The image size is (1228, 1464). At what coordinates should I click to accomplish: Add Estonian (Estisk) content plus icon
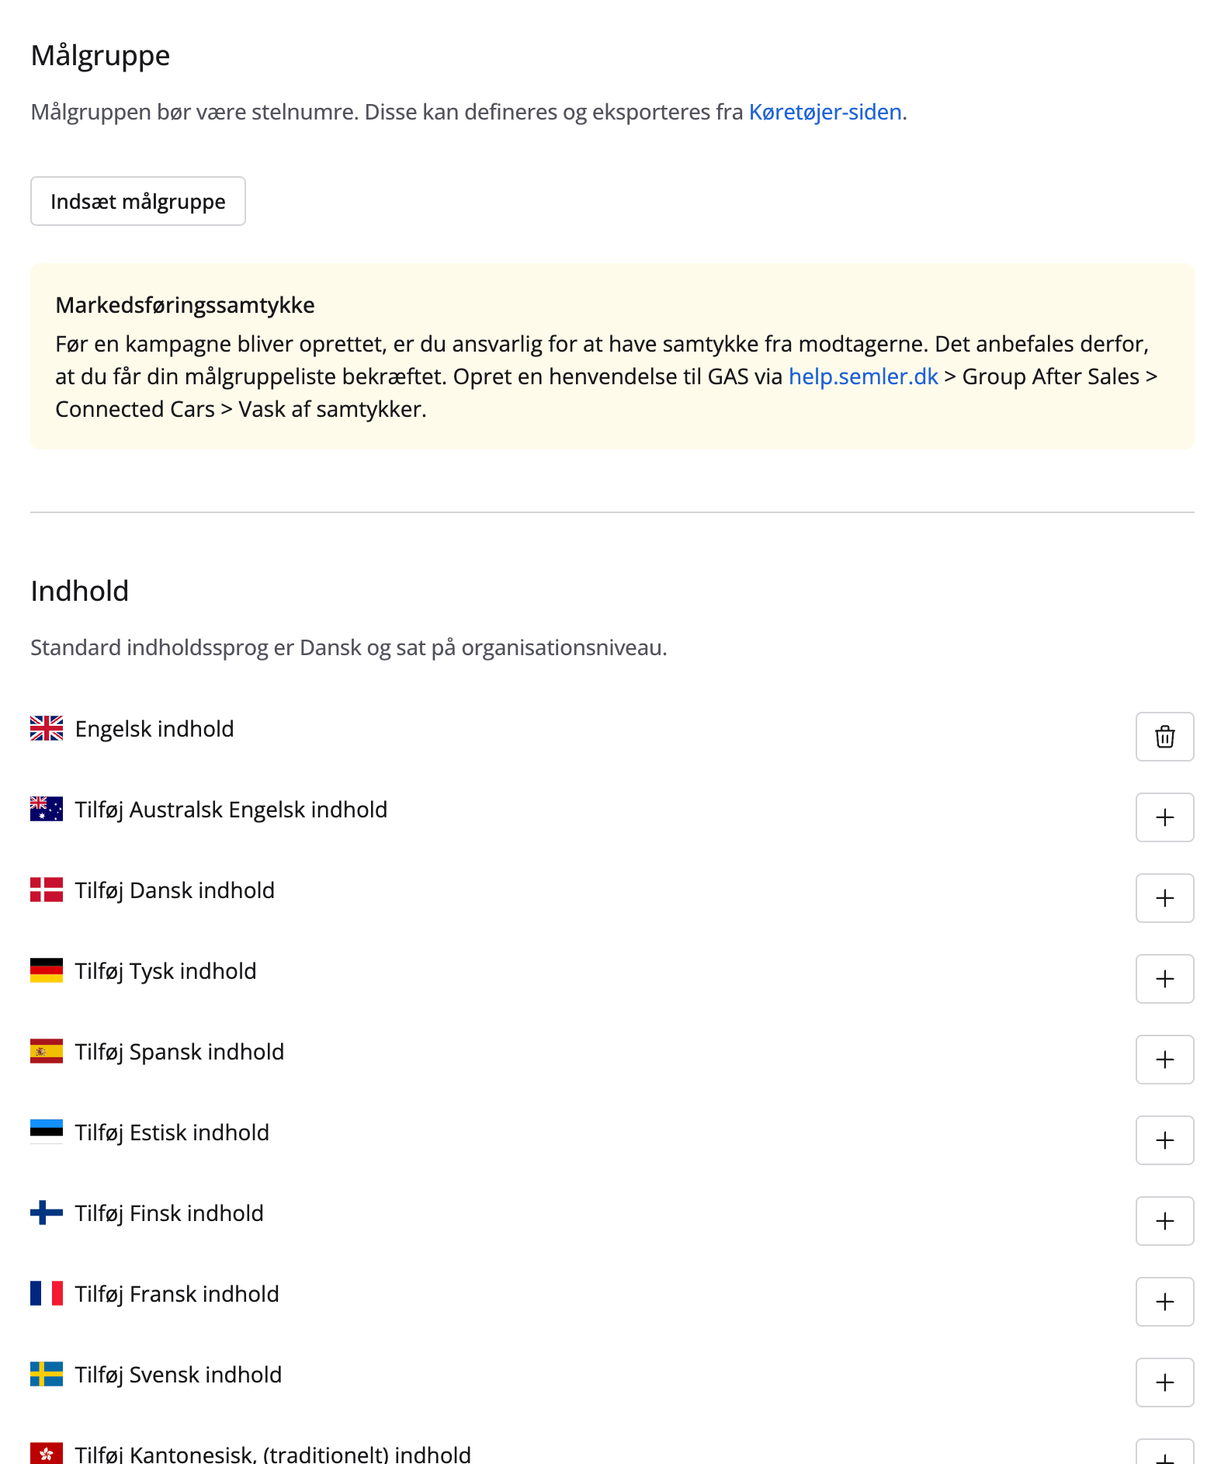coord(1164,1140)
